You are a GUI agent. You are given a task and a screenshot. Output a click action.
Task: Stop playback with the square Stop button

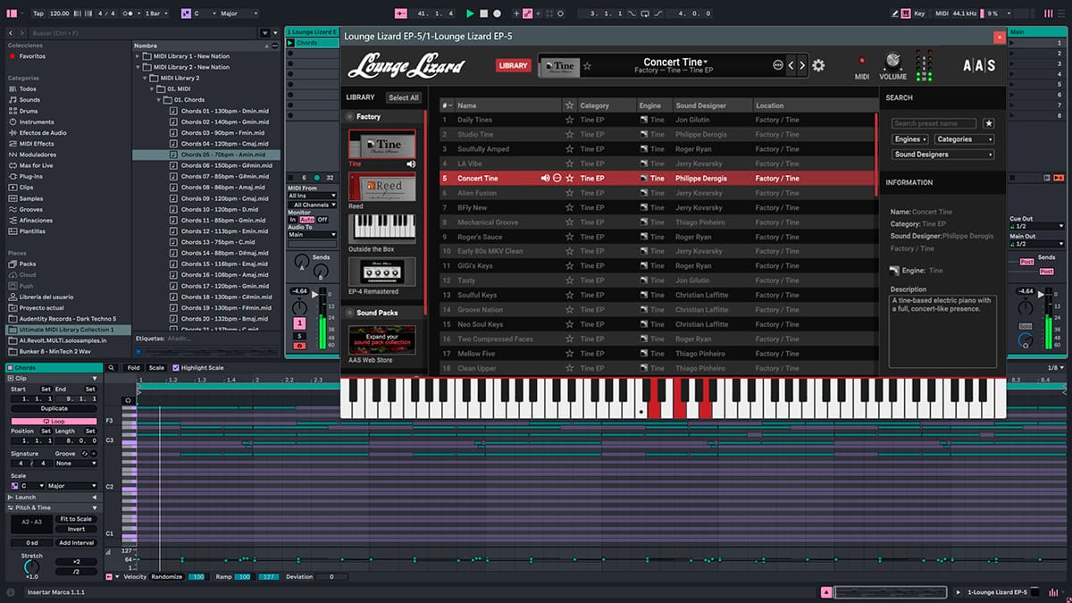(x=483, y=13)
